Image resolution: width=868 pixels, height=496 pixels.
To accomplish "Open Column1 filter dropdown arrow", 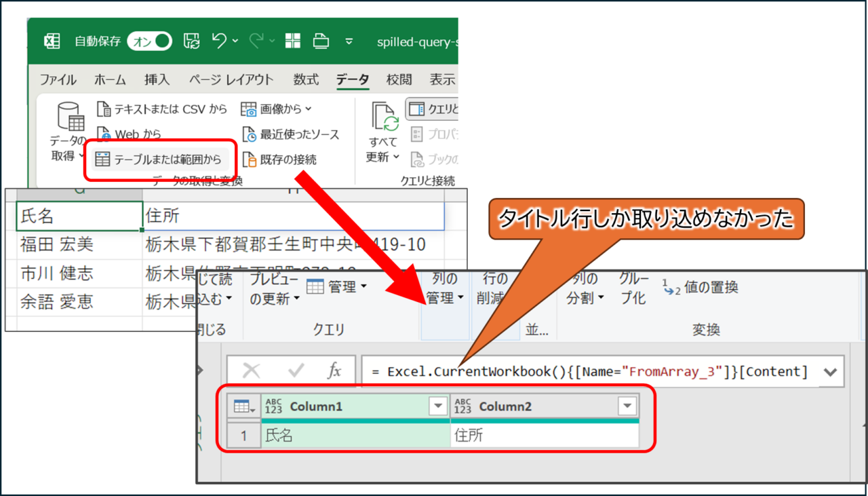I will [x=437, y=406].
